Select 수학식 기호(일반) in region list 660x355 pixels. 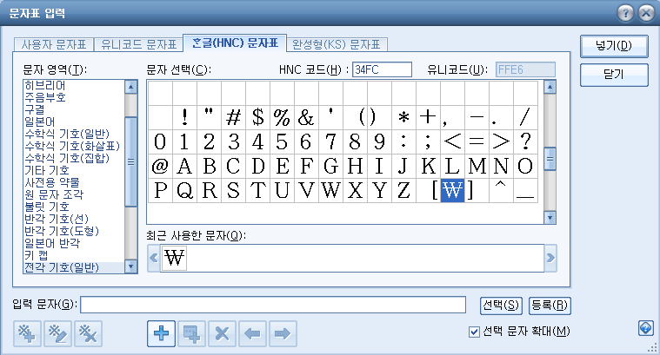[74, 134]
